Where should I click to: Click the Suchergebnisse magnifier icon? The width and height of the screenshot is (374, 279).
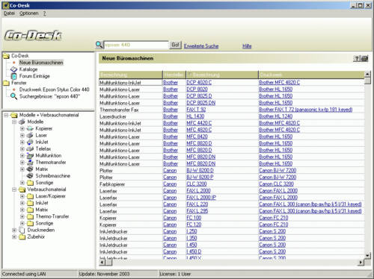click(x=14, y=96)
